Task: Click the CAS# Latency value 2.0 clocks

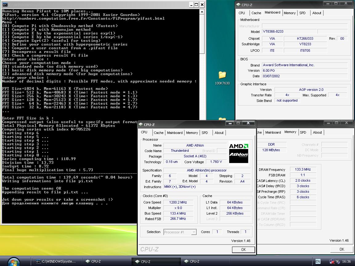Action: pos(303,180)
